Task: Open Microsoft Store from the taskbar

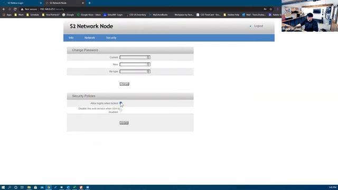Action: [x=35, y=187]
